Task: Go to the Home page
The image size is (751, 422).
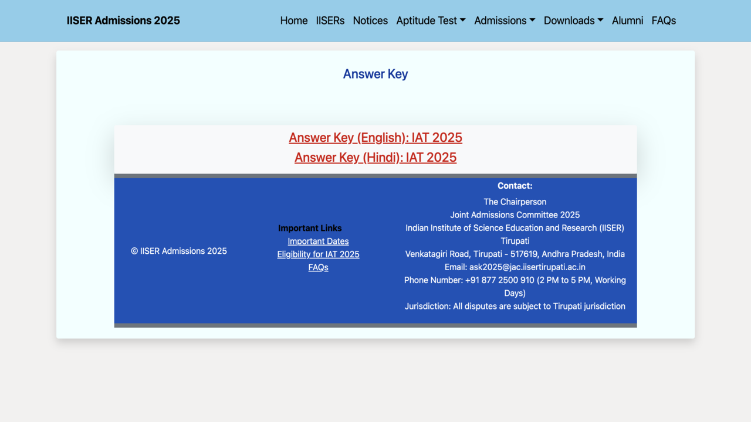Action: pos(293,21)
